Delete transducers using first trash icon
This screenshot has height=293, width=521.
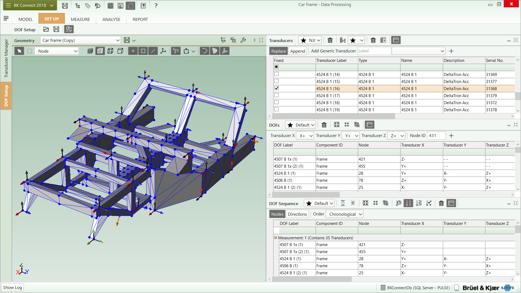point(330,40)
